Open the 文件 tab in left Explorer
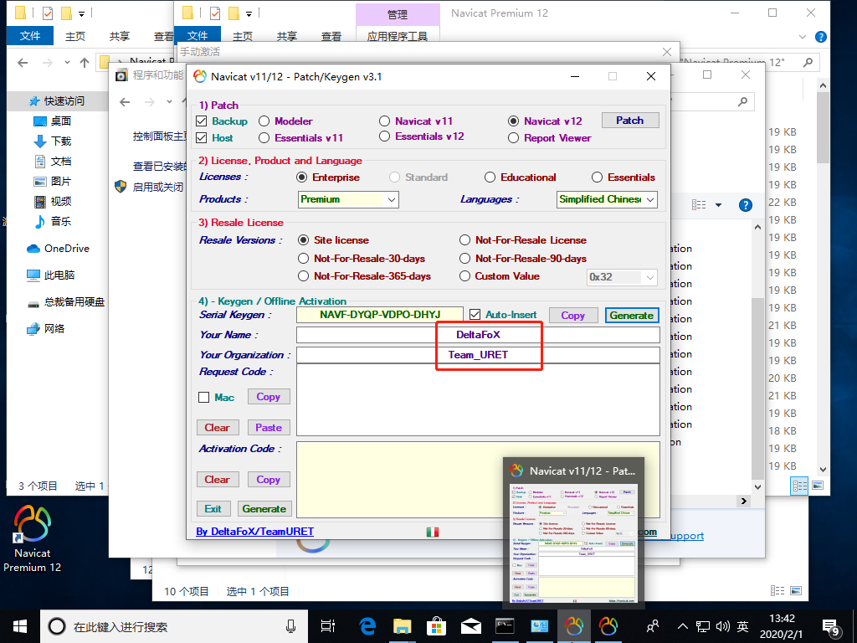Image resolution: width=857 pixels, height=643 pixels. point(30,36)
